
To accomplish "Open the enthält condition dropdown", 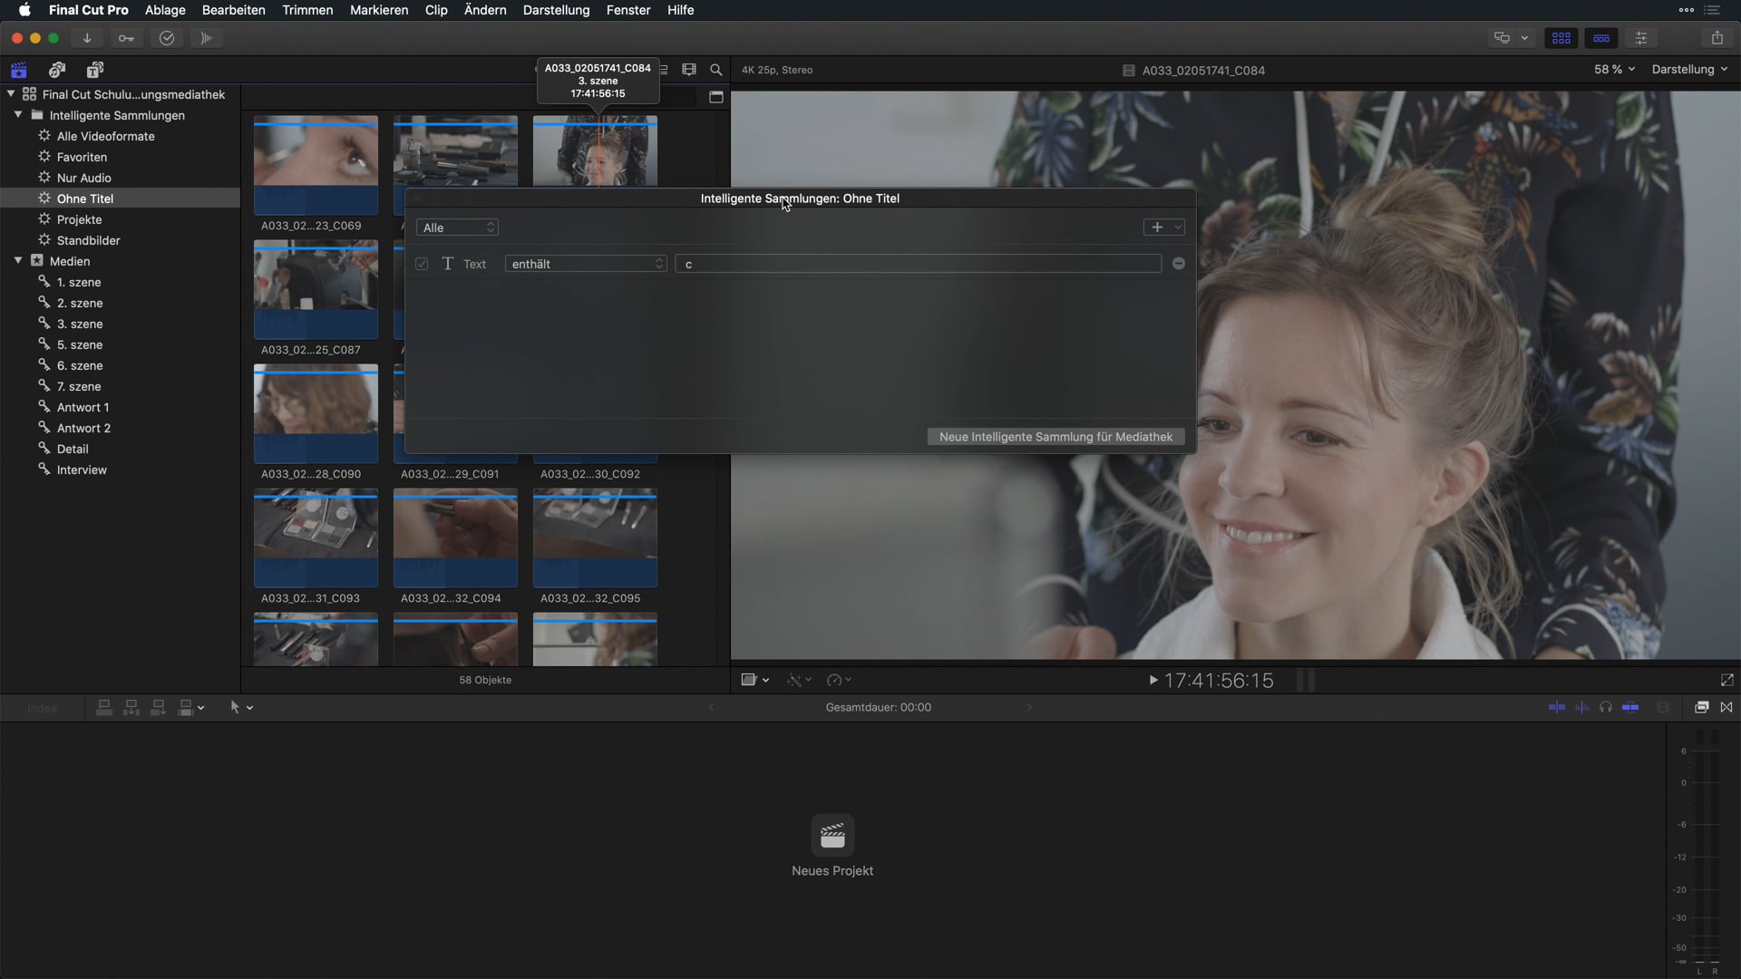I will coord(586,264).
